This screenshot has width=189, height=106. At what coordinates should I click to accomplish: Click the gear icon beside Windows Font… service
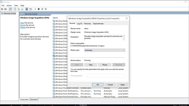pos(54,53)
